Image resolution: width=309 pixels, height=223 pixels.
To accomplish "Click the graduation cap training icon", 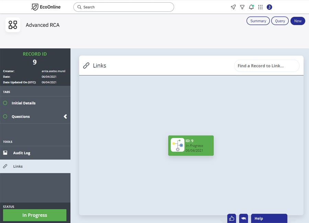I will [243, 218].
